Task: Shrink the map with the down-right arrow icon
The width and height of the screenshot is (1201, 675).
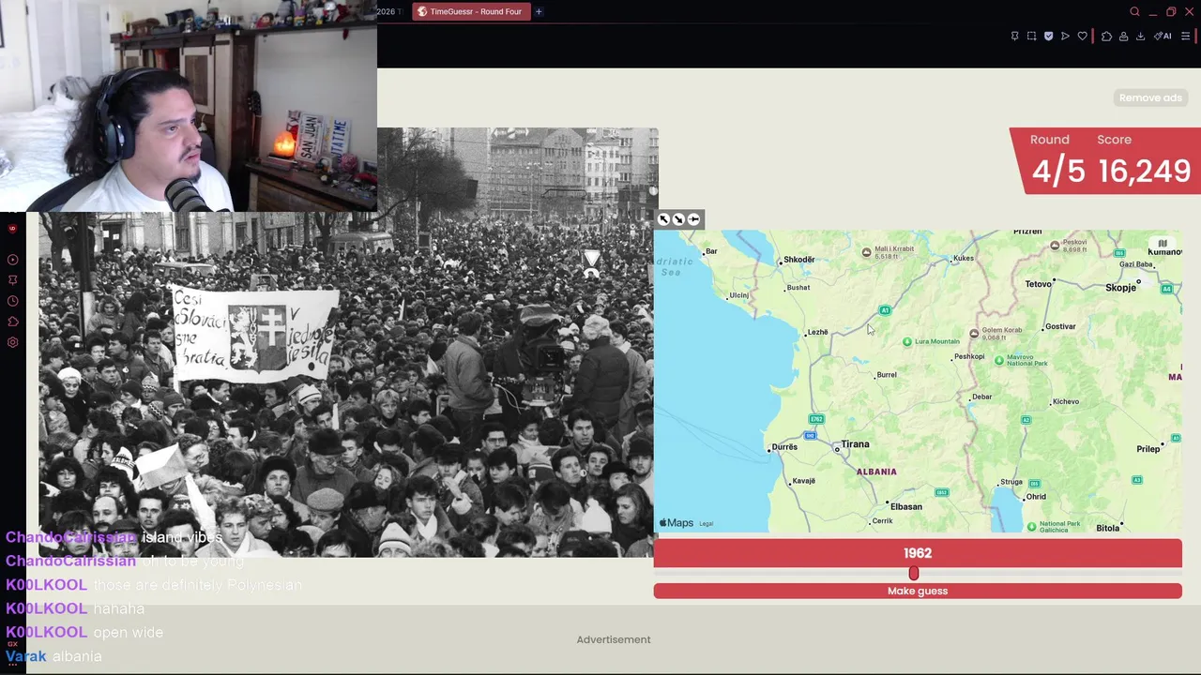Action: [678, 219]
